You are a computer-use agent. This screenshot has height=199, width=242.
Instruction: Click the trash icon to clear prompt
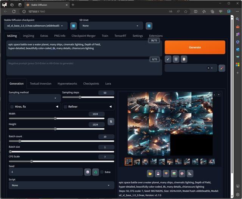pos(176,59)
